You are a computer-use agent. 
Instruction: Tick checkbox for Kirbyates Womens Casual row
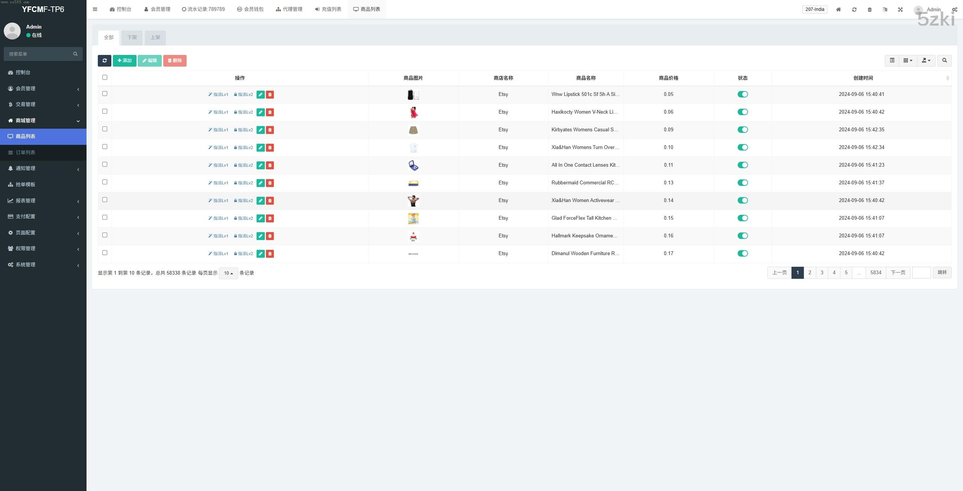pos(105,129)
